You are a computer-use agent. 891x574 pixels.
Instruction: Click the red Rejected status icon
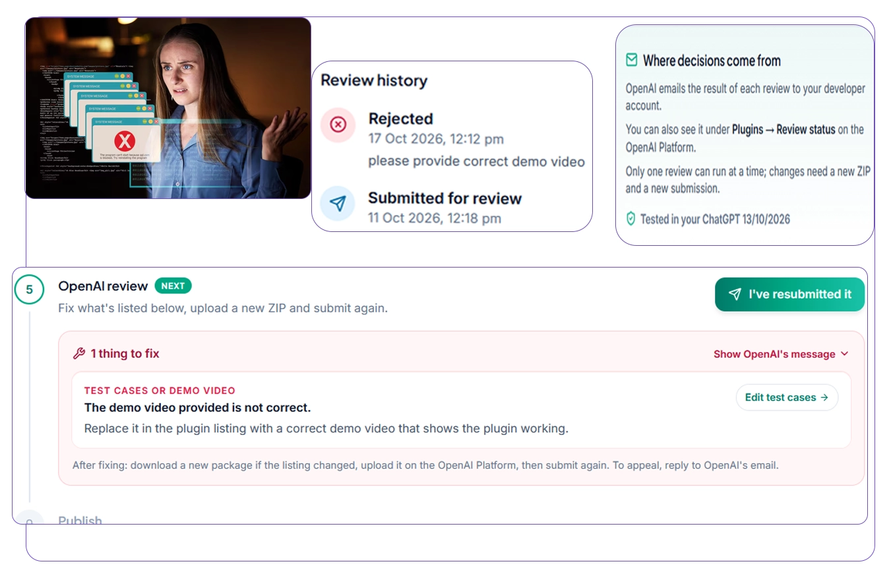pyautogui.click(x=338, y=125)
